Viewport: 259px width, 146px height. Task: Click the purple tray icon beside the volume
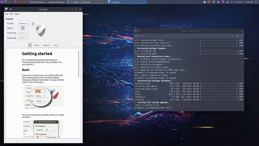click(x=223, y=2)
